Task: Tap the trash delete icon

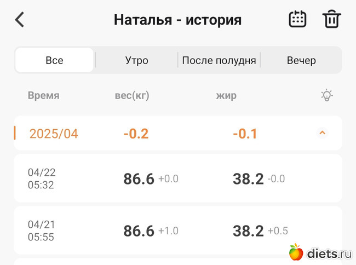Action: tap(332, 19)
